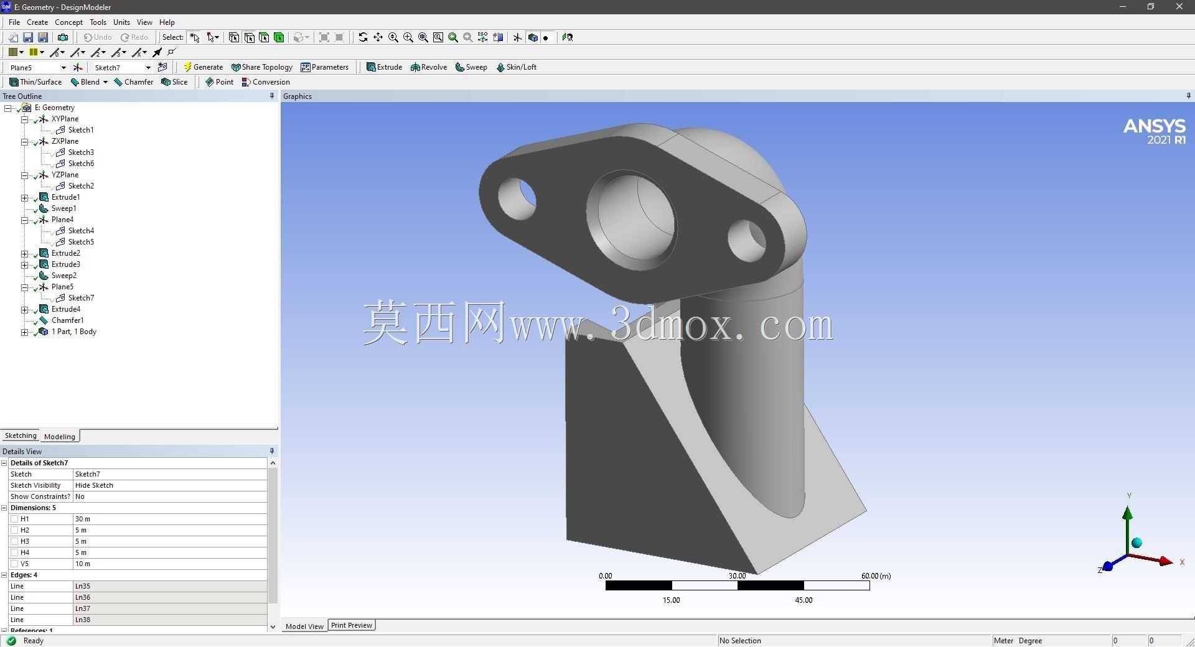Click the Save Project icon
1195x647 pixels.
pyautogui.click(x=28, y=37)
